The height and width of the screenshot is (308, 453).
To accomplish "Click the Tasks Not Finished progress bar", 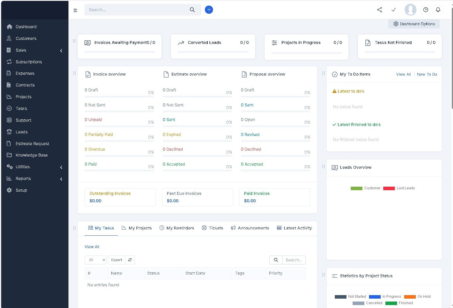I will click(400, 52).
